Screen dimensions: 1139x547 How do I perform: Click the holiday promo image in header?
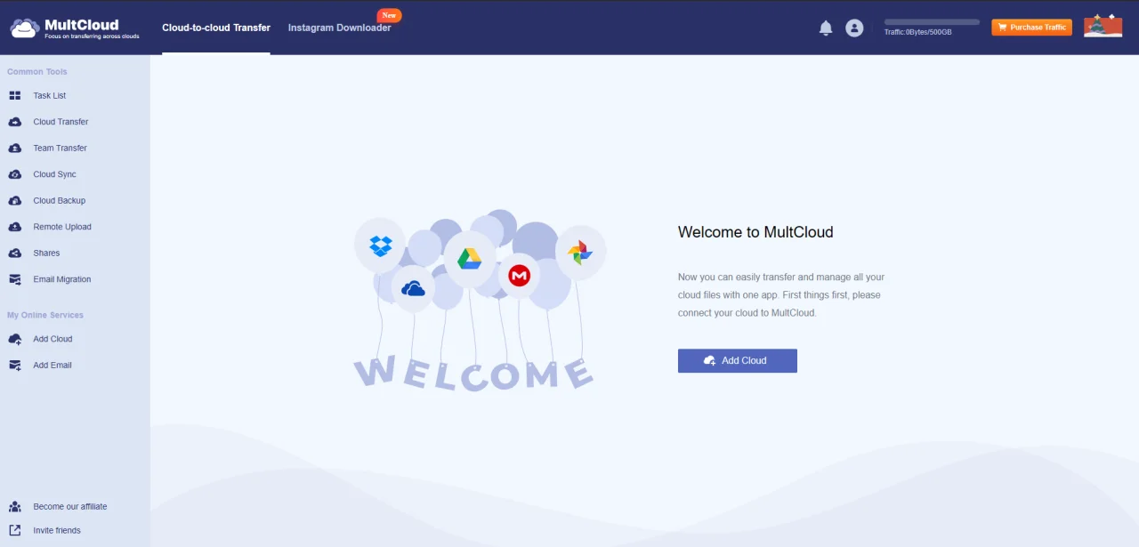tap(1103, 25)
